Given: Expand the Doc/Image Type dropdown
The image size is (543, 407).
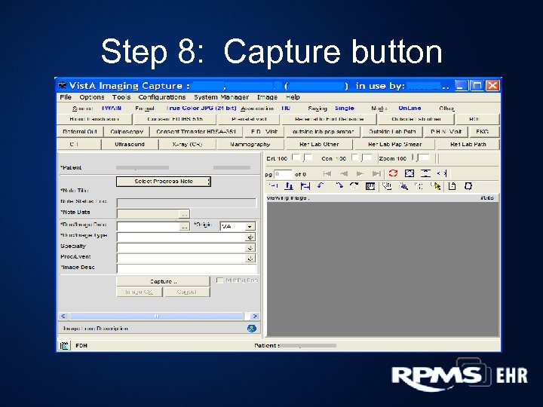Looking at the screenshot, I should point(250,237).
